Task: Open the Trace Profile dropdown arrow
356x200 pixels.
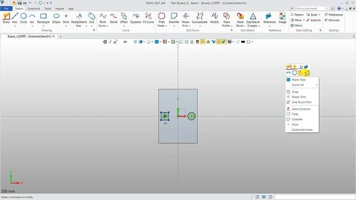Action: click(x=231, y=26)
